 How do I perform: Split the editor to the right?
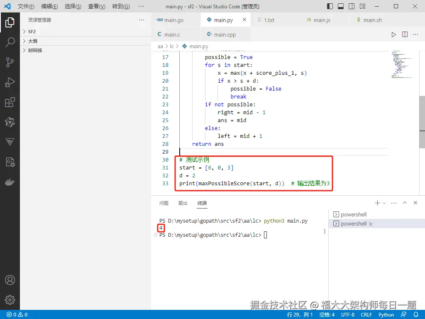(405, 34)
